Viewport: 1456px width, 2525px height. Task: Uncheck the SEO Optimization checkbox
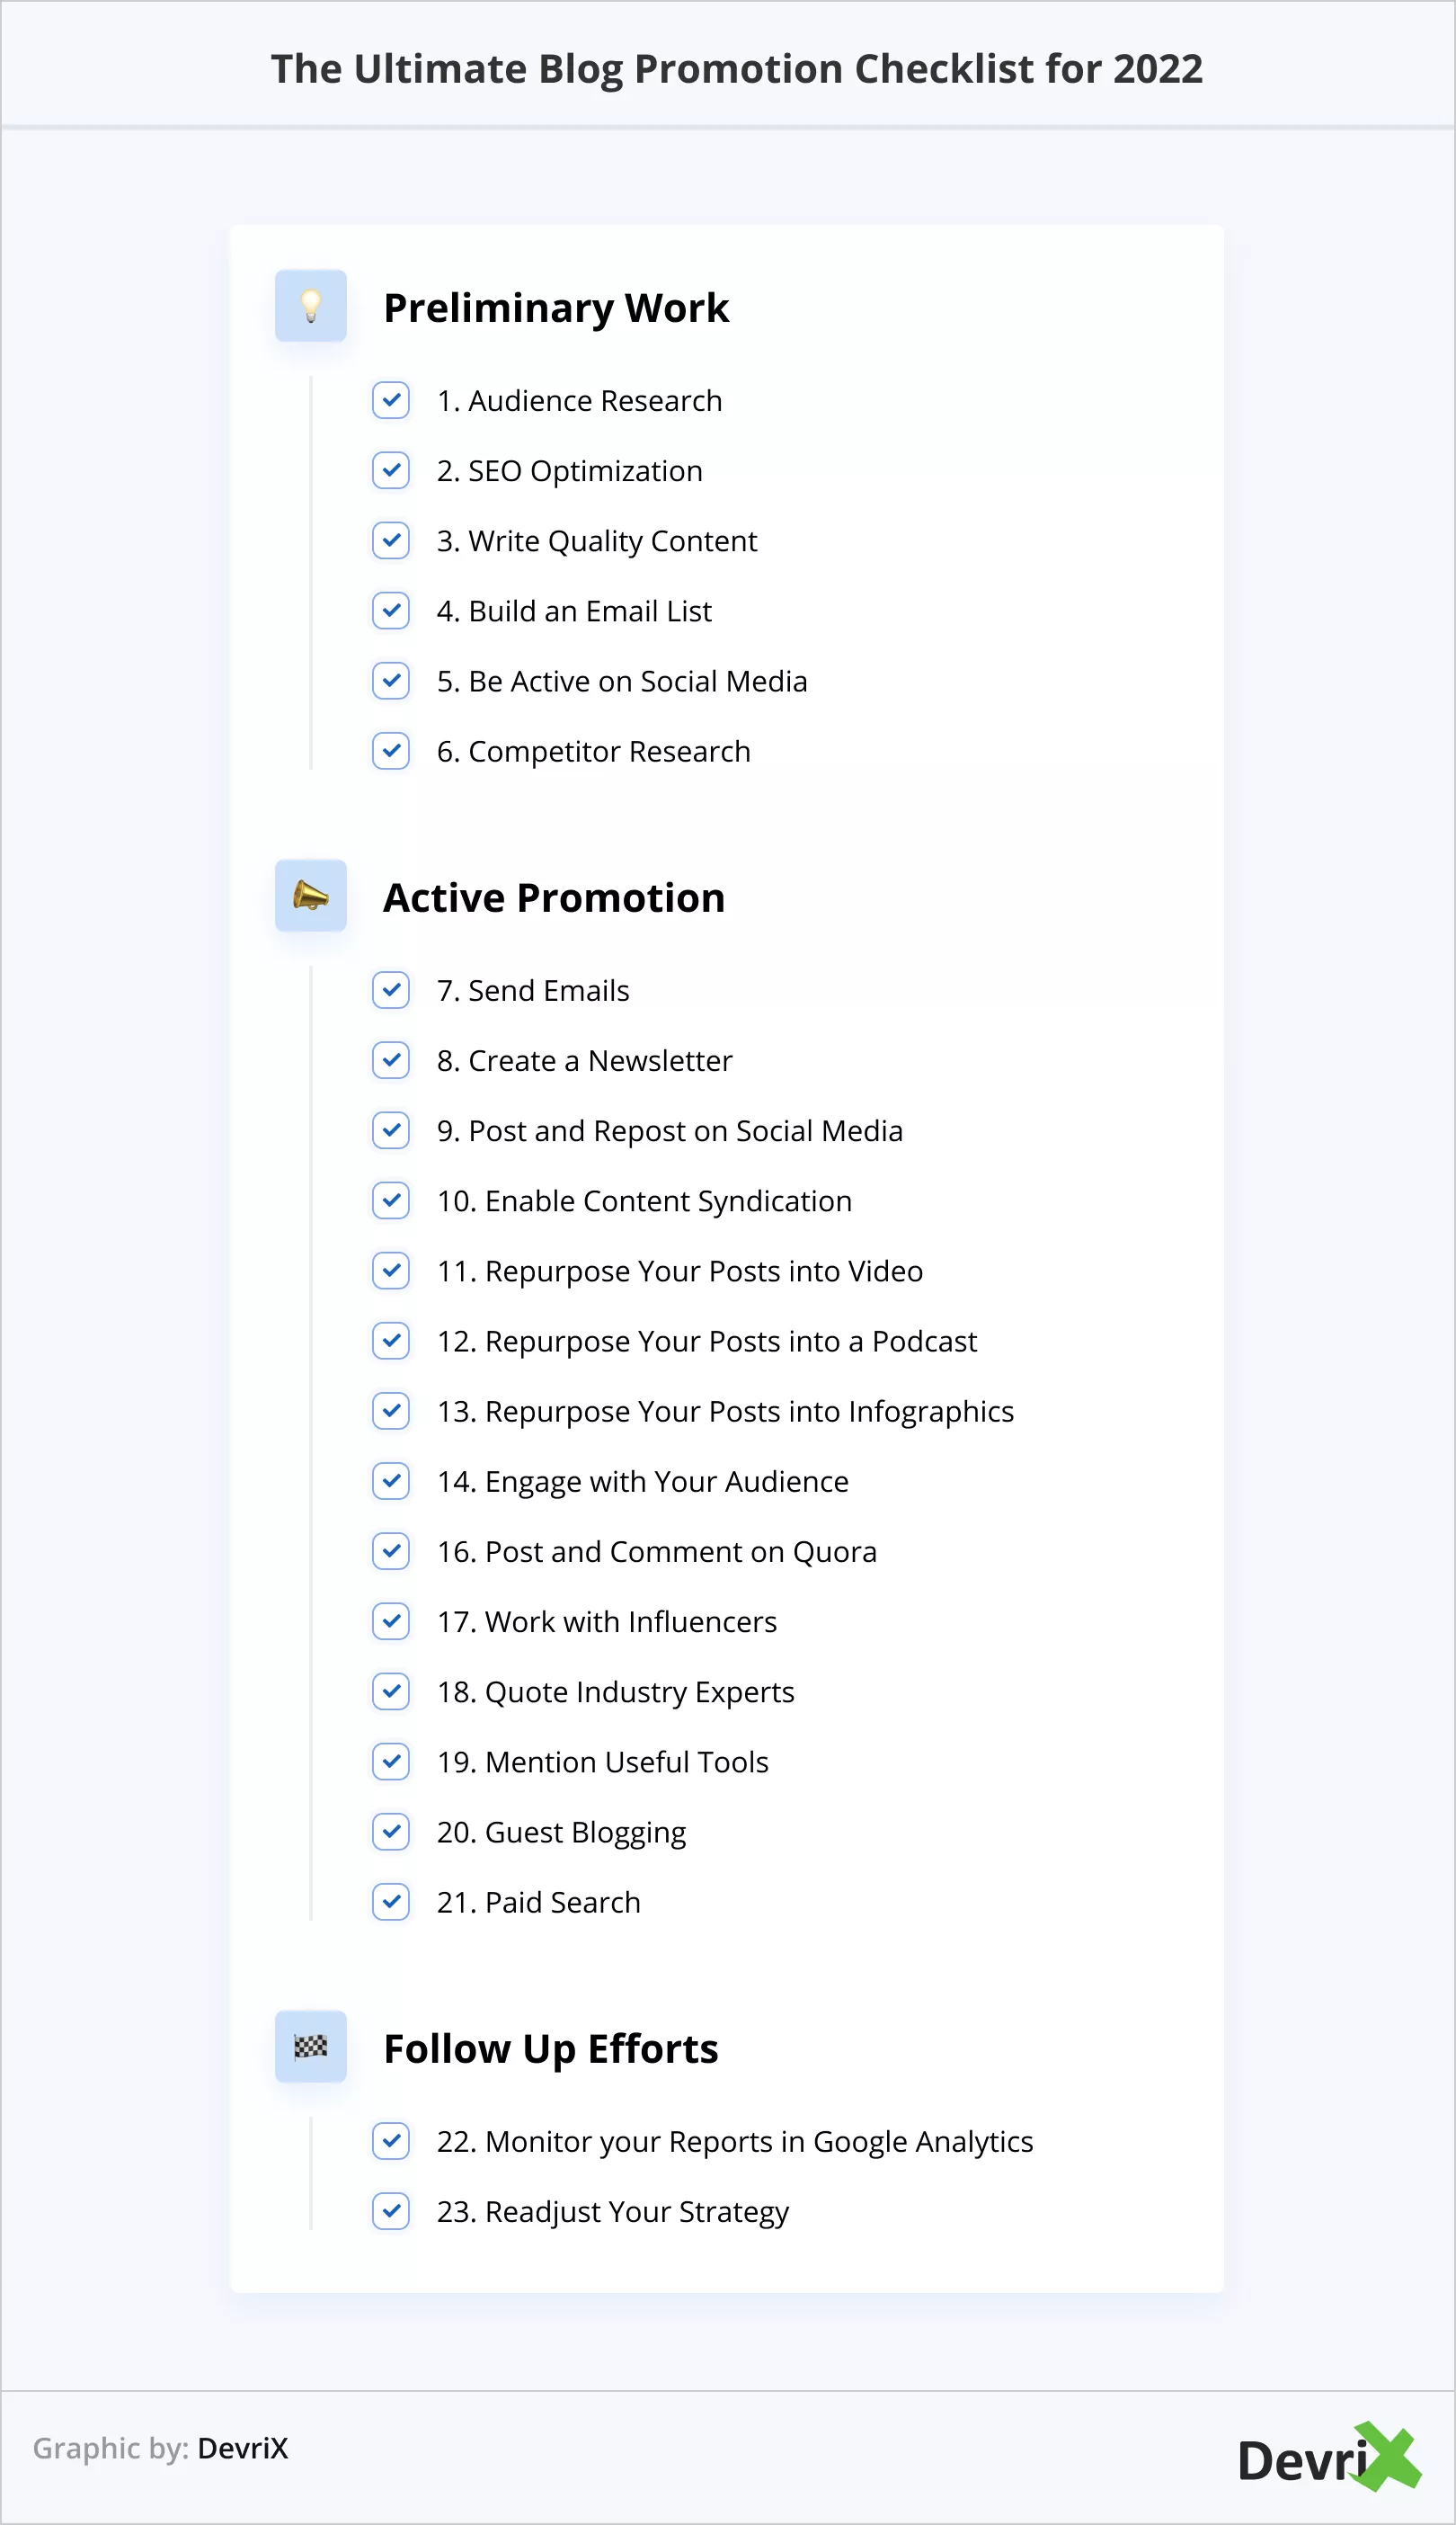pos(391,470)
